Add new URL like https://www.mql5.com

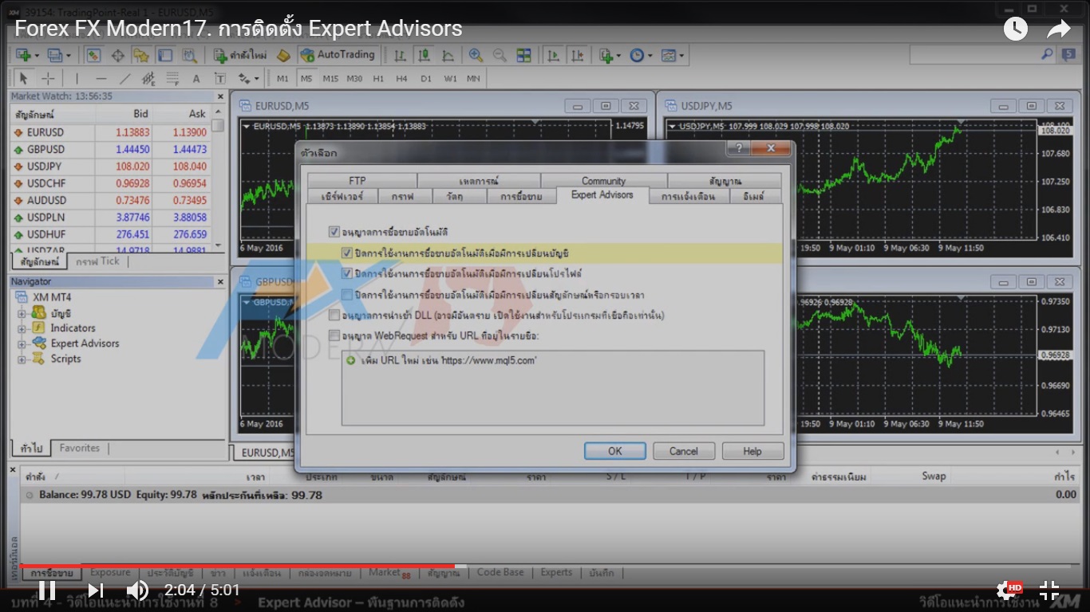point(448,360)
